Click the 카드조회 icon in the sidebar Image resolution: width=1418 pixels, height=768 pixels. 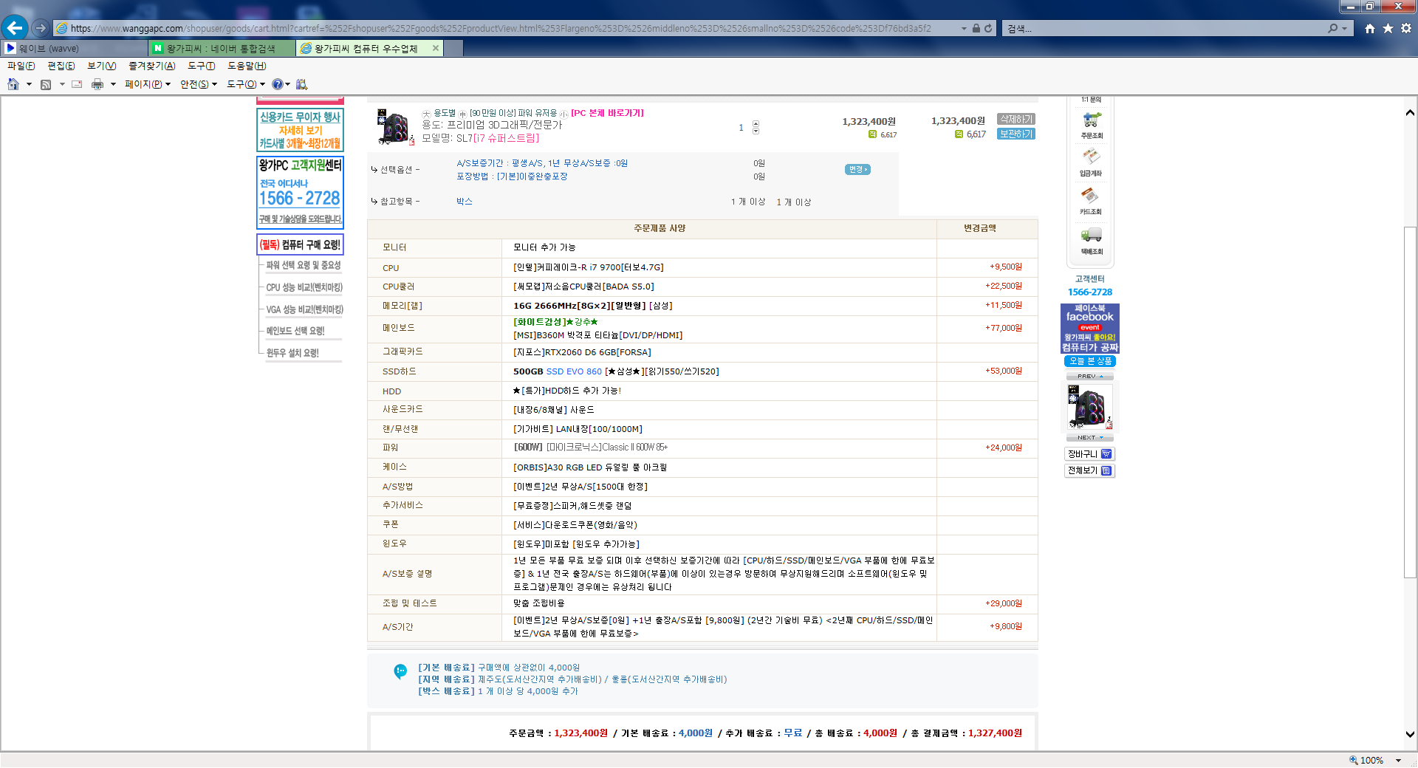(1091, 196)
